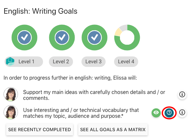Toggle the green eye visibility icon

click(156, 113)
